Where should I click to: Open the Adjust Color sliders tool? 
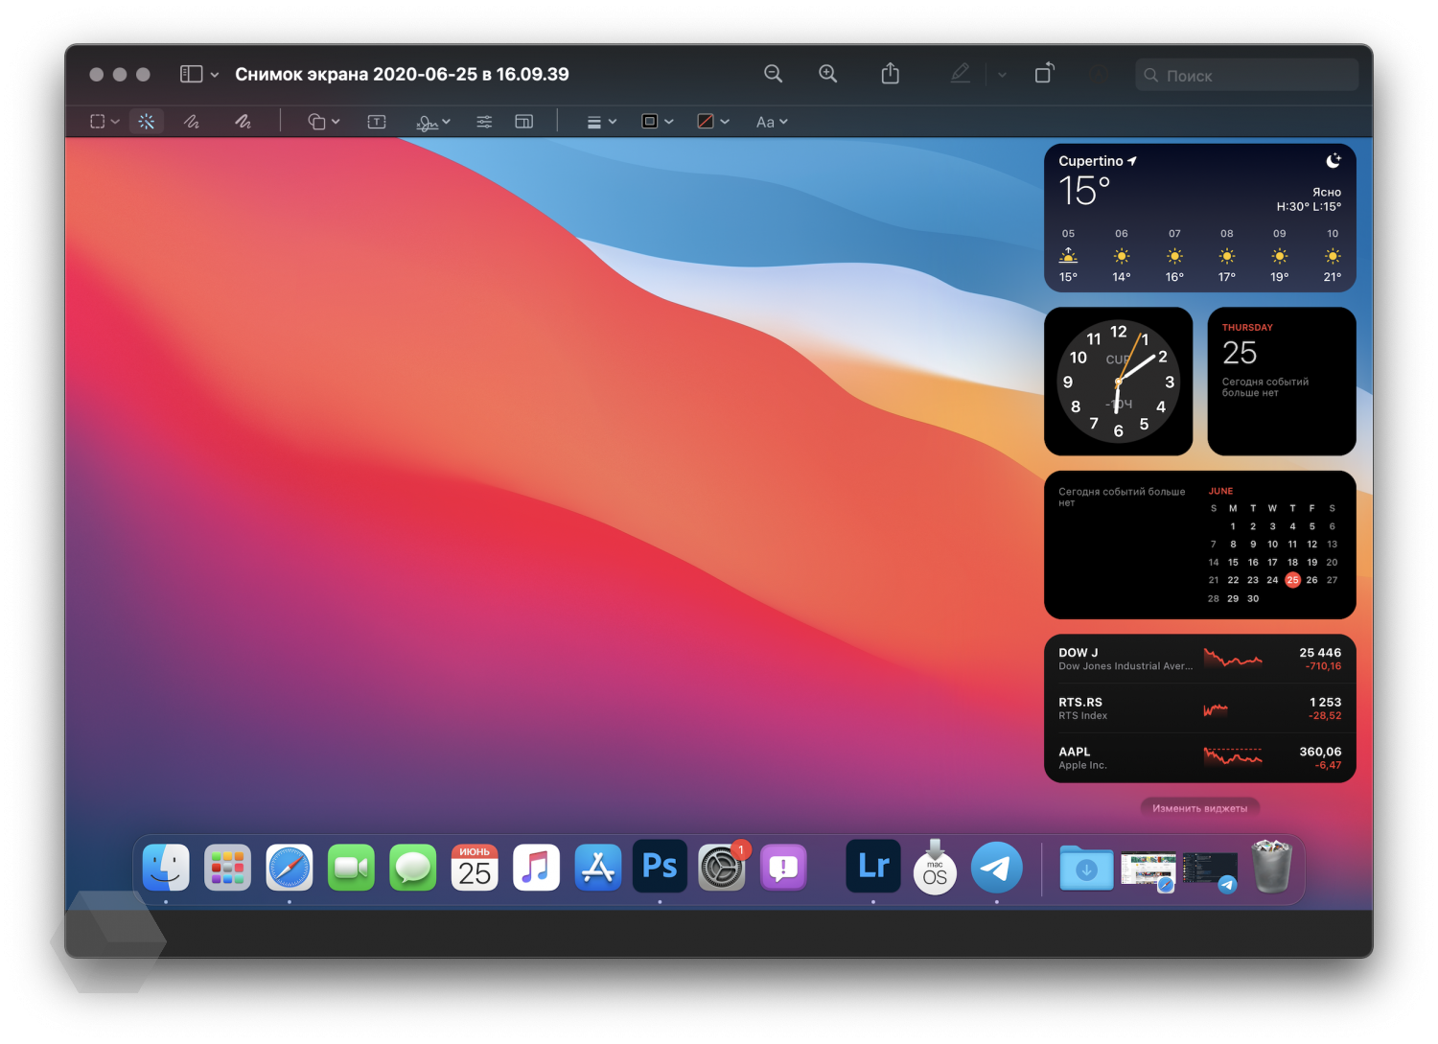(484, 122)
